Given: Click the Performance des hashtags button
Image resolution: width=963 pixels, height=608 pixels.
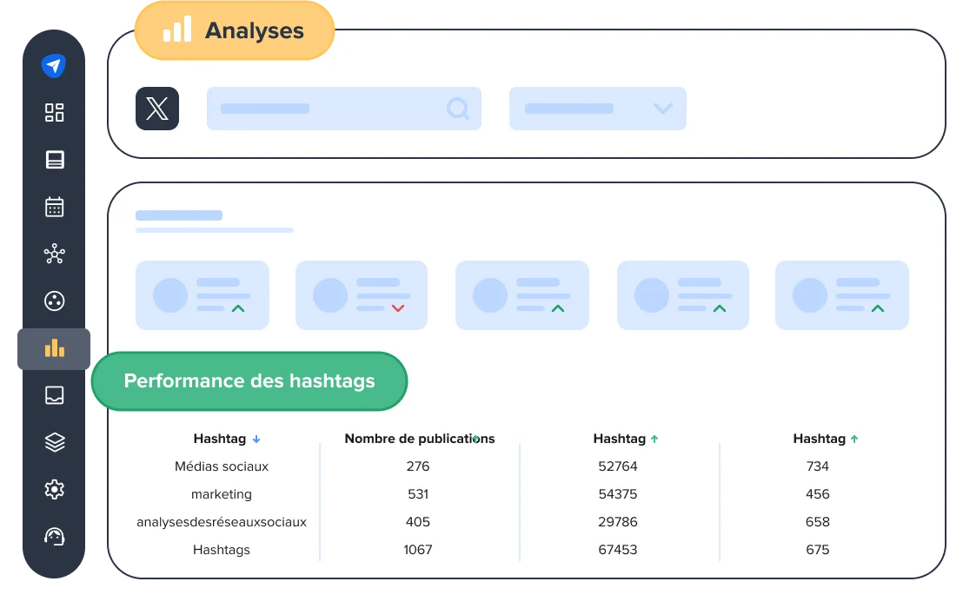Looking at the screenshot, I should coord(249,380).
